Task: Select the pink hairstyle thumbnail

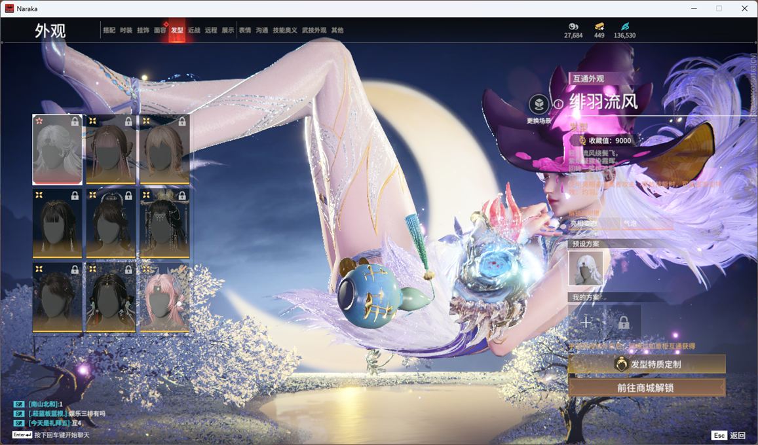Action: pyautogui.click(x=164, y=298)
